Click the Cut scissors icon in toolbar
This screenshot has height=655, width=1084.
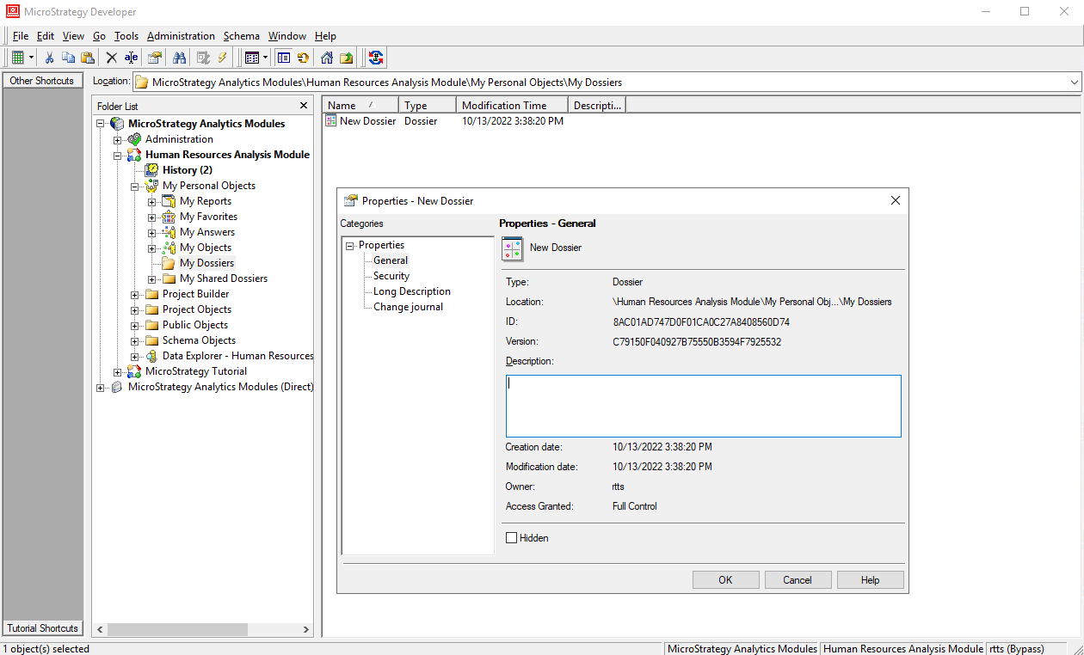pyautogui.click(x=49, y=58)
